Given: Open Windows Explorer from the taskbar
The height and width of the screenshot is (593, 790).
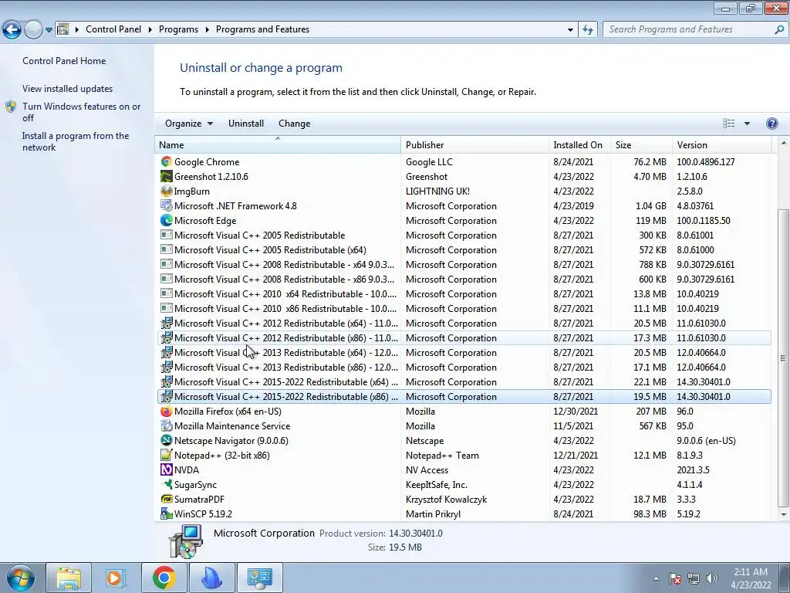Looking at the screenshot, I should [69, 578].
